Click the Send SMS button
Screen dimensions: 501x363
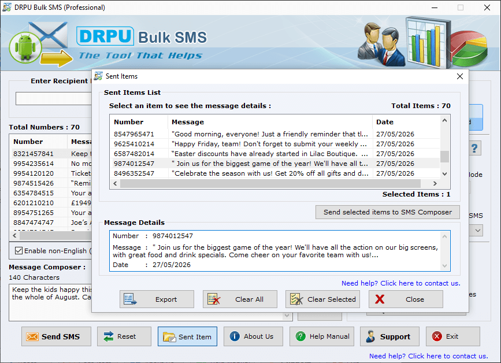coord(56,336)
